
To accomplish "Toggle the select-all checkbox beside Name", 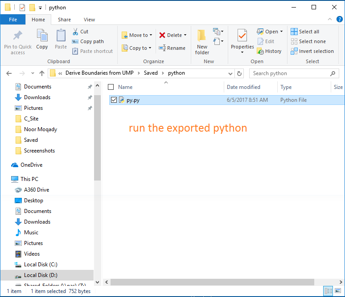I will [x=111, y=87].
